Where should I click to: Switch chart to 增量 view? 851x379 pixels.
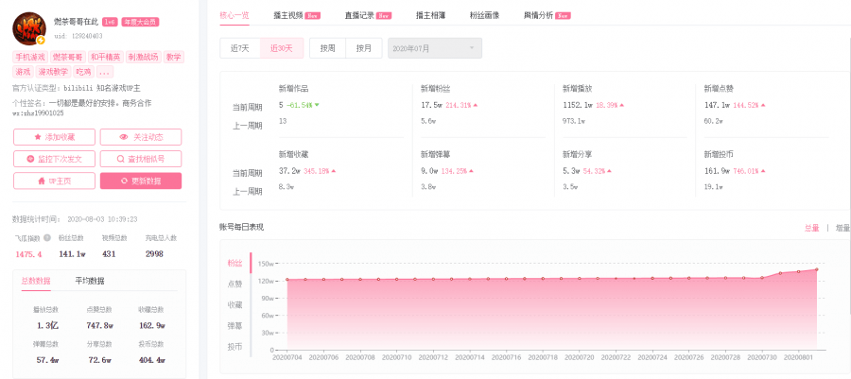pyautogui.click(x=842, y=228)
